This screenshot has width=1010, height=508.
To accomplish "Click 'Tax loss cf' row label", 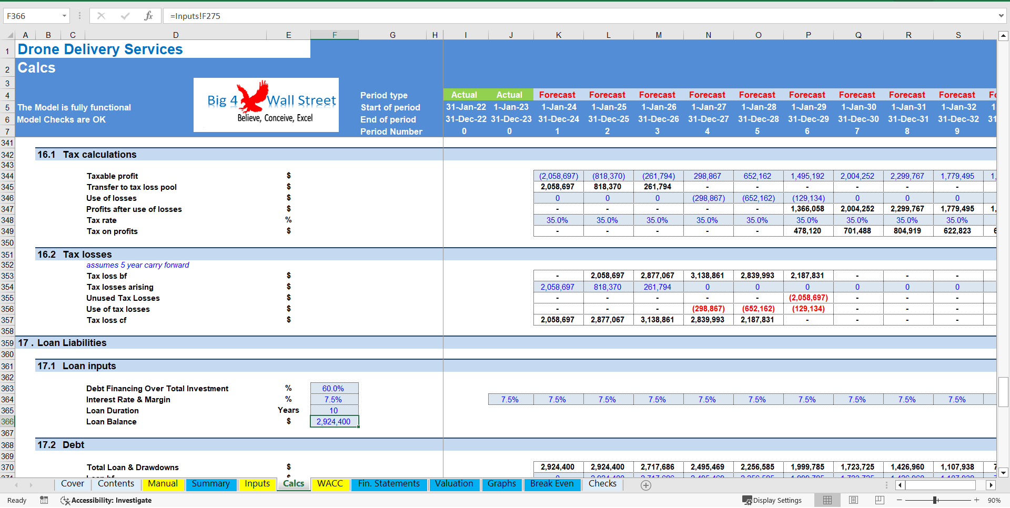I will click(x=107, y=320).
